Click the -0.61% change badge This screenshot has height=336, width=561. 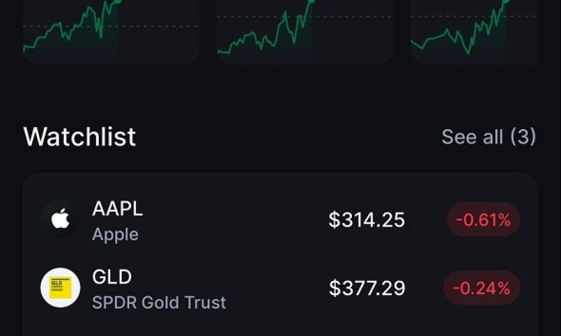coord(483,220)
